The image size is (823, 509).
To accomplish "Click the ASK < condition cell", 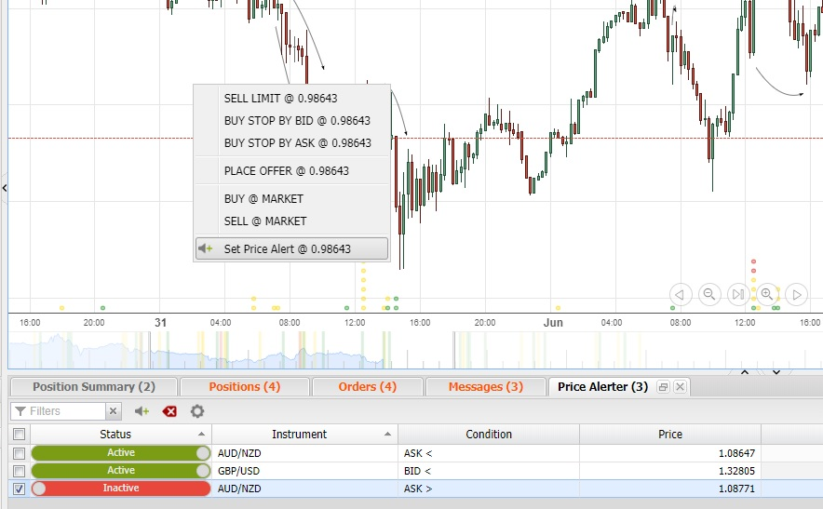I will pyautogui.click(x=489, y=453).
